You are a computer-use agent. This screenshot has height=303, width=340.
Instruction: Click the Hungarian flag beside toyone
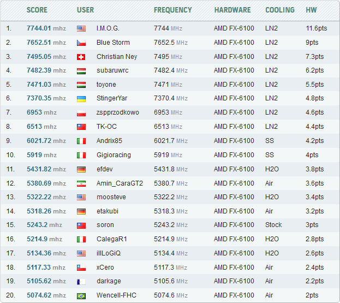tap(81, 85)
